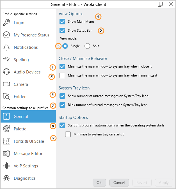Click the key icon for Login

(6, 23)
